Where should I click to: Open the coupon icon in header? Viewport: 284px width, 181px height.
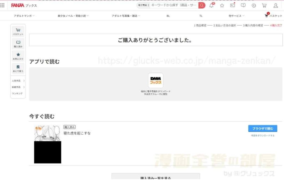click(233, 5)
